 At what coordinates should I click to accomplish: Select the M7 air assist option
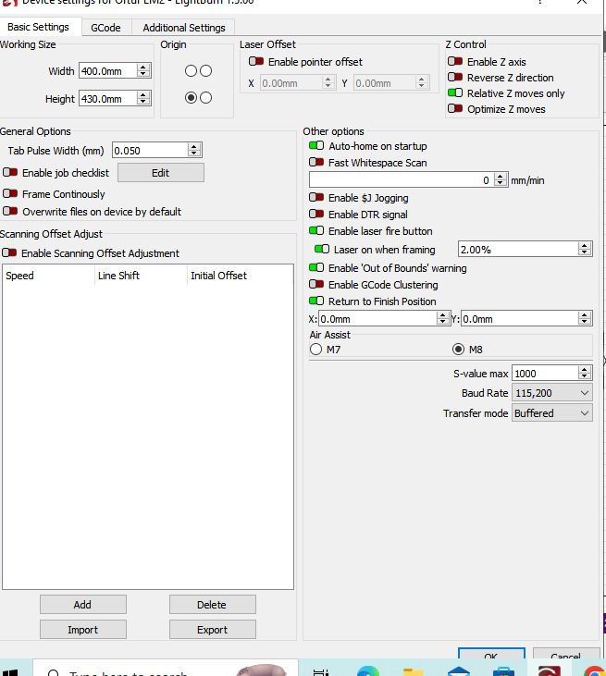pos(316,350)
